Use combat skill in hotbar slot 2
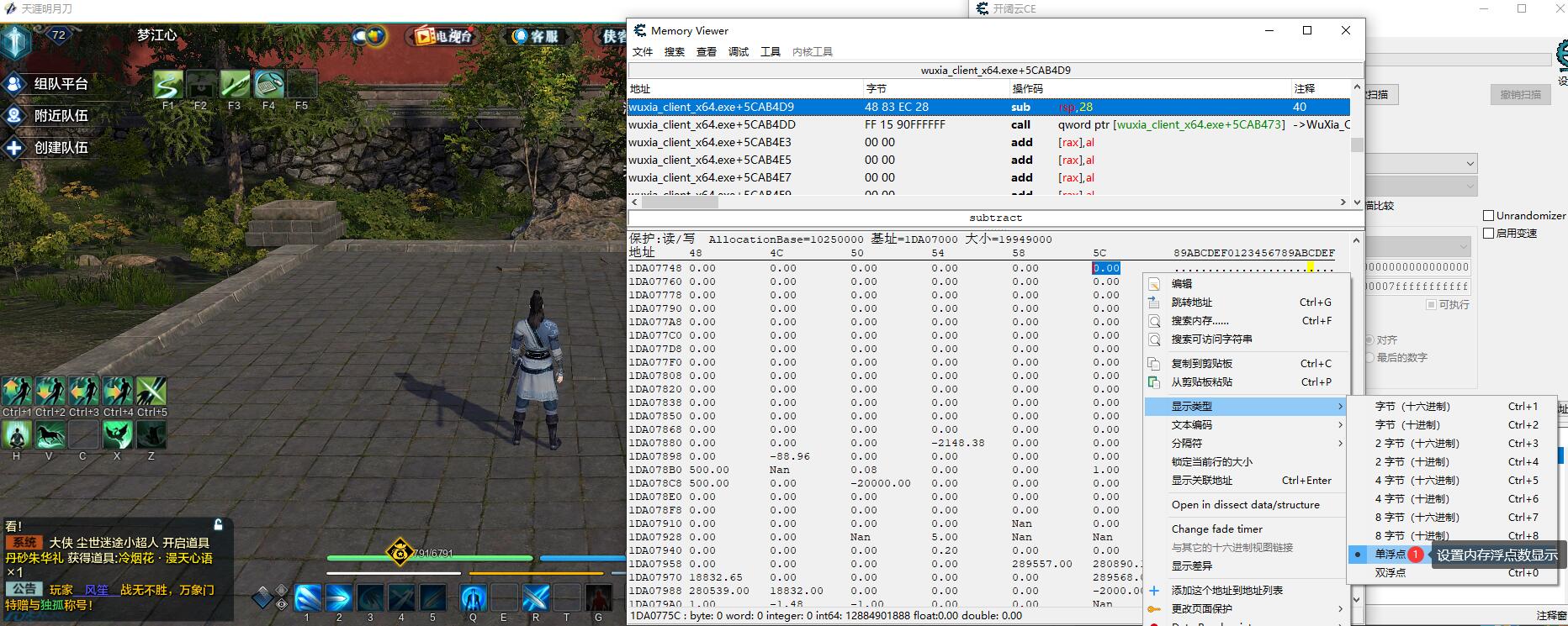1568x626 pixels. [x=338, y=597]
